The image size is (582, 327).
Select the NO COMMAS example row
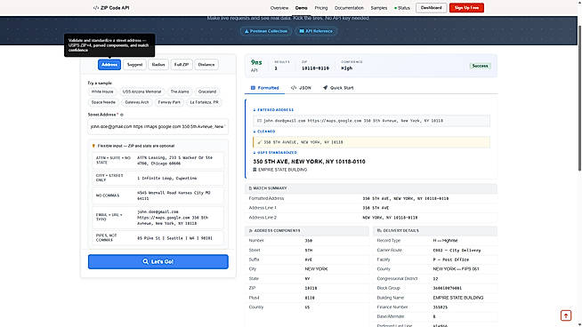[x=158, y=195]
